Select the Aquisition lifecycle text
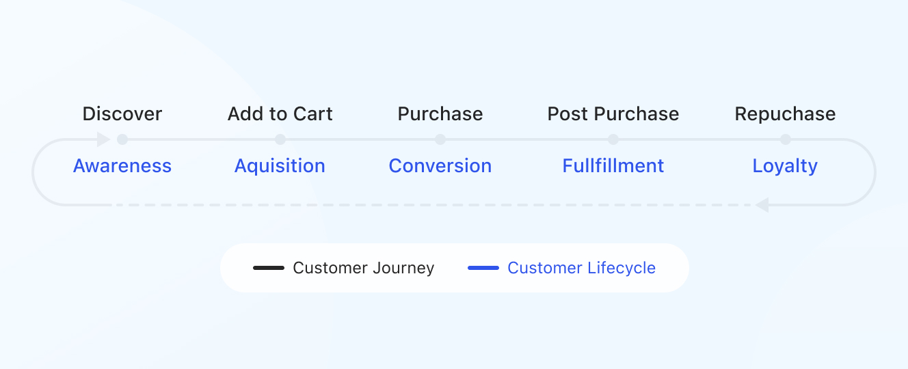The width and height of the screenshot is (908, 369). (280, 166)
